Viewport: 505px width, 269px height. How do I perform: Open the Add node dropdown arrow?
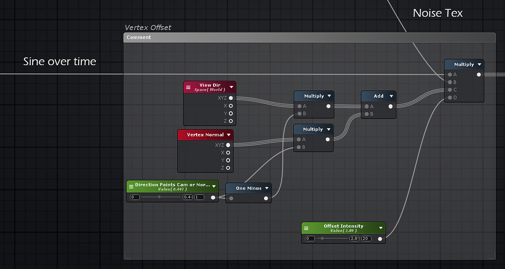click(391, 96)
